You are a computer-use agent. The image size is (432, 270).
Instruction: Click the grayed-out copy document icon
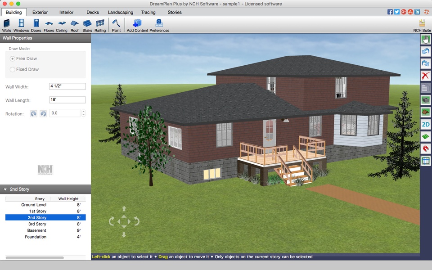pos(425,88)
